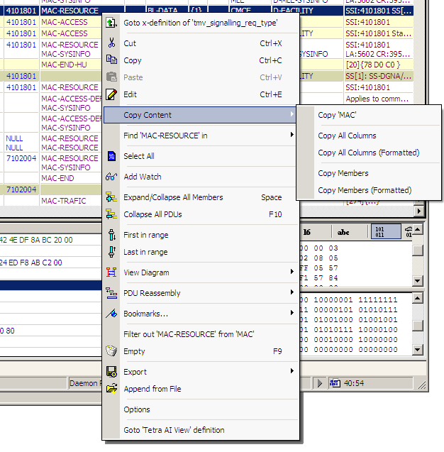Click the Copy icon in context menu

(111, 60)
